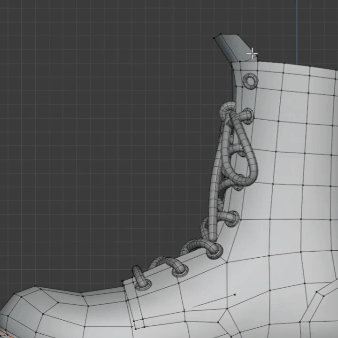The image size is (338, 338).
Task: Select the pull tab atop the boot
Action: click(x=235, y=48)
